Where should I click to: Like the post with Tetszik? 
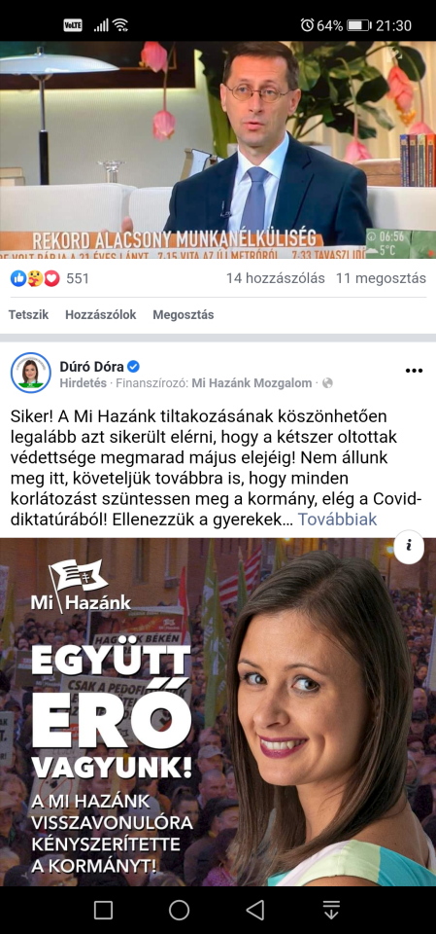pos(28,315)
